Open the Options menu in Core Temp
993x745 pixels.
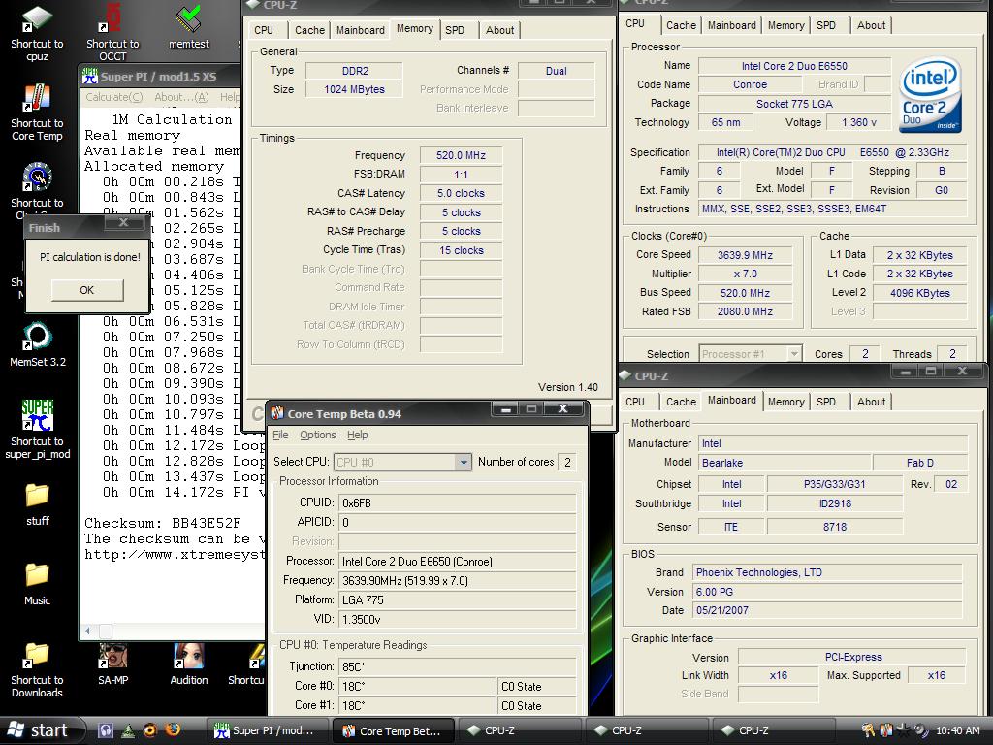pos(318,435)
